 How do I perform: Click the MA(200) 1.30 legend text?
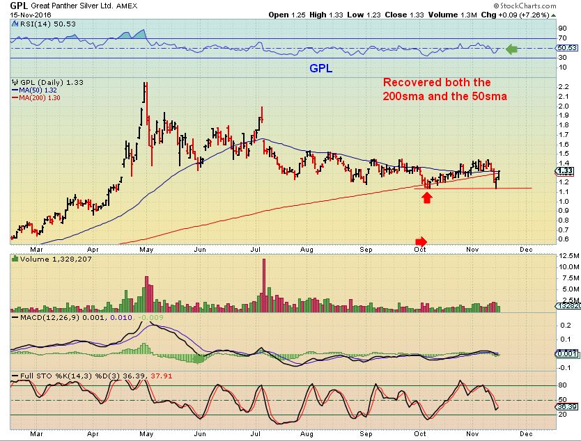pyautogui.click(x=40, y=97)
